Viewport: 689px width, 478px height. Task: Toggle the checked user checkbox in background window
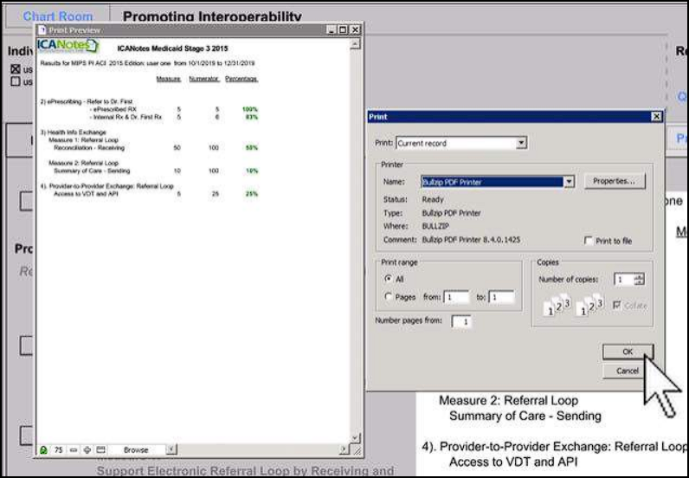click(16, 69)
